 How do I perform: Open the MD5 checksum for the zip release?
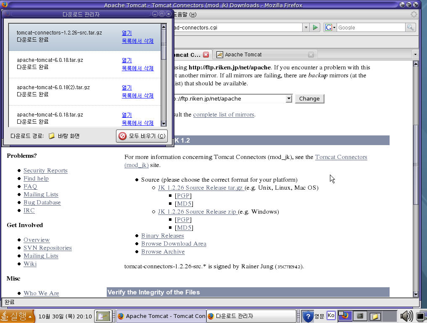[x=184, y=228]
